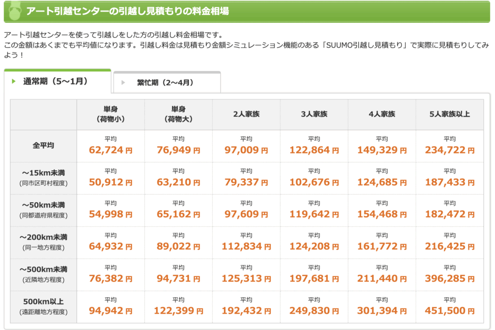495x330 pixels.
Task: Click the green arrow beside 通常期 tab
Action: (x=14, y=82)
